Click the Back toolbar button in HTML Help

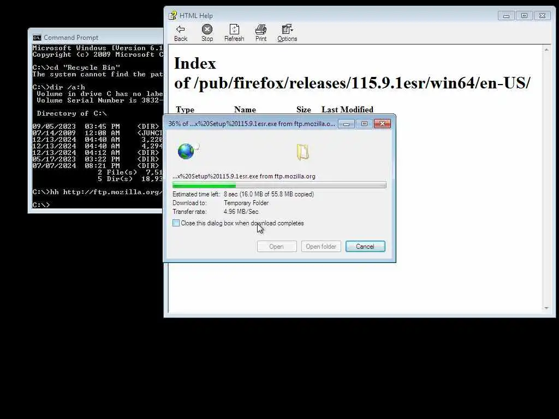180,33
